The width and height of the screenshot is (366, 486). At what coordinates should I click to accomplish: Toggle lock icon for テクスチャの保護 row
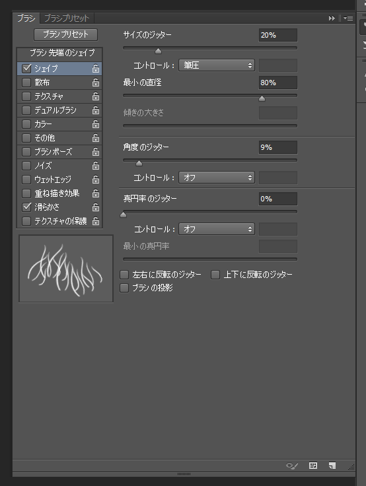[96, 221]
